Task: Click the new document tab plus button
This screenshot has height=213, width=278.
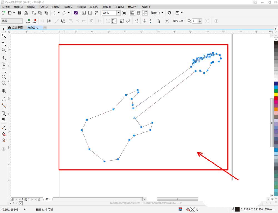Action: pyautogui.click(x=45, y=27)
